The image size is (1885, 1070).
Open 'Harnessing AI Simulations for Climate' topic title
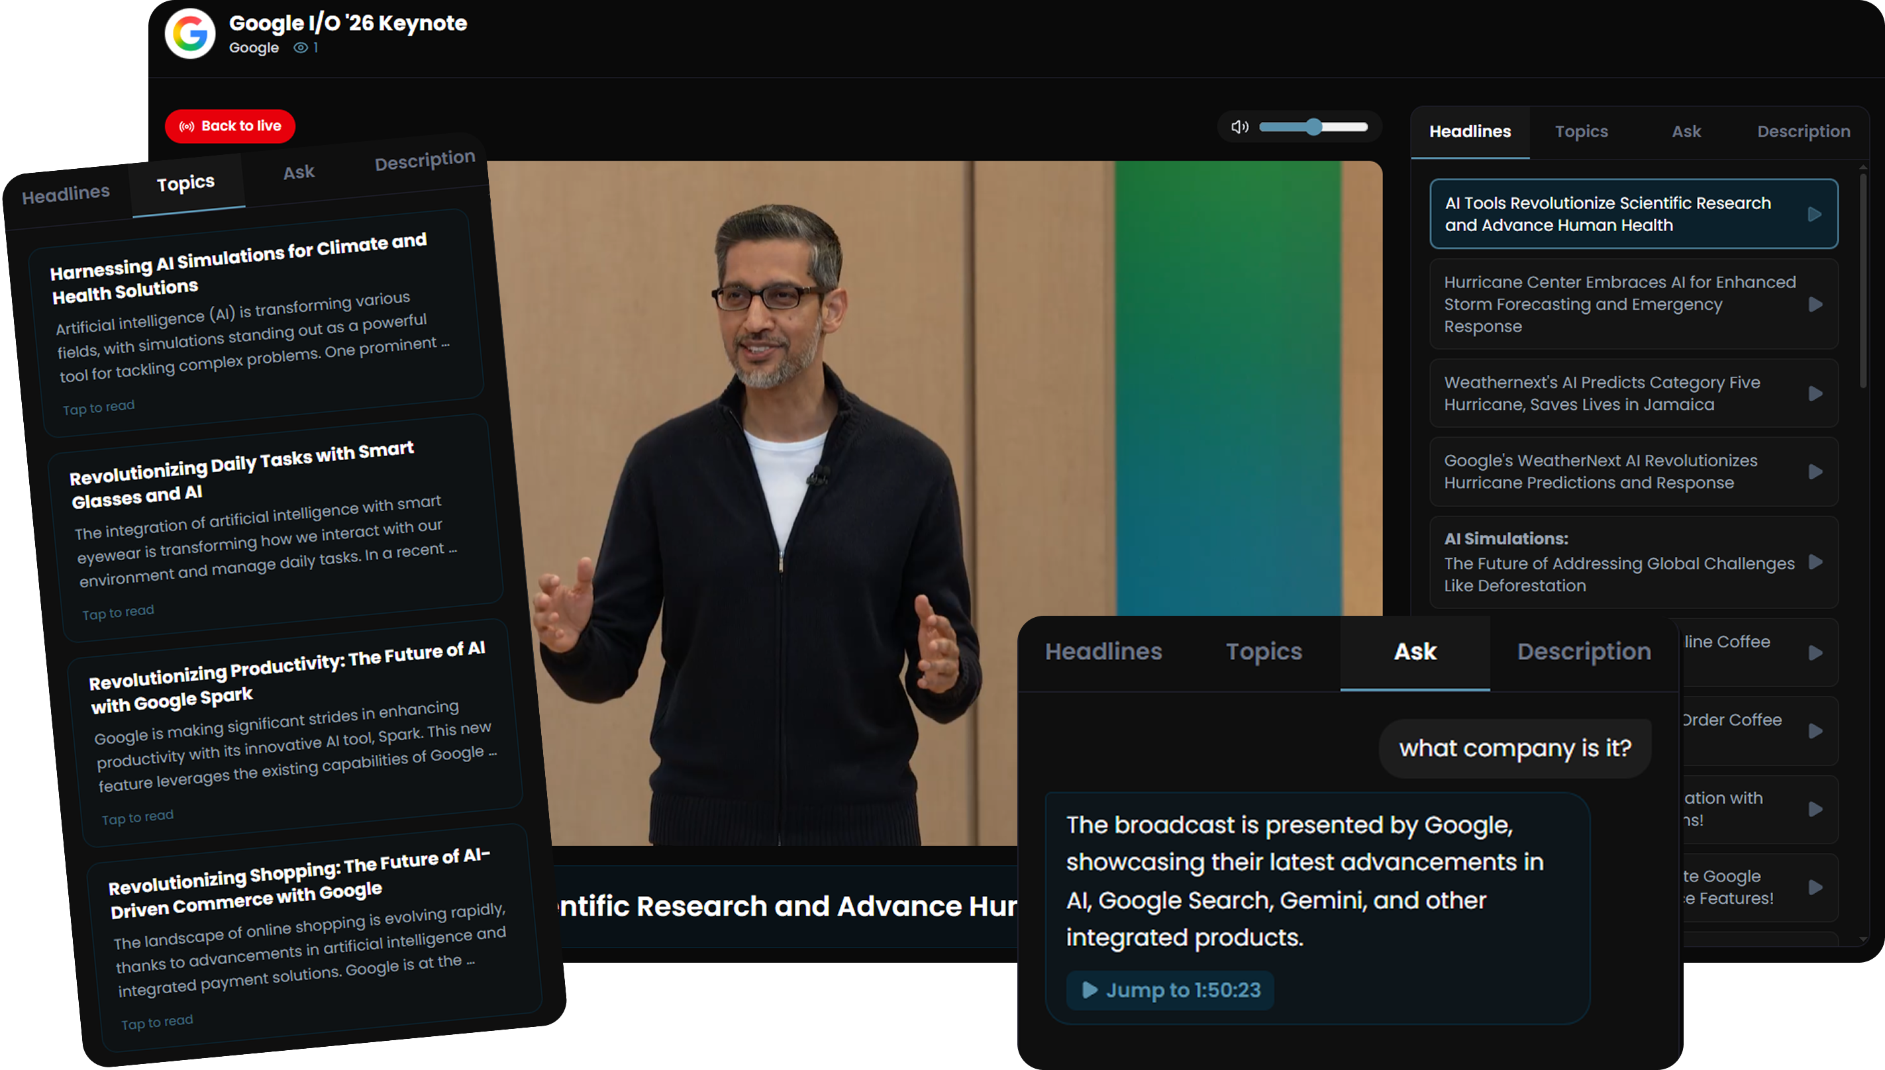coord(239,267)
